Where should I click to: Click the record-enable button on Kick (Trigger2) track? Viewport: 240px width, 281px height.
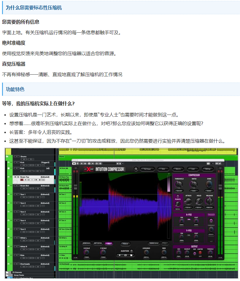coord(22,165)
